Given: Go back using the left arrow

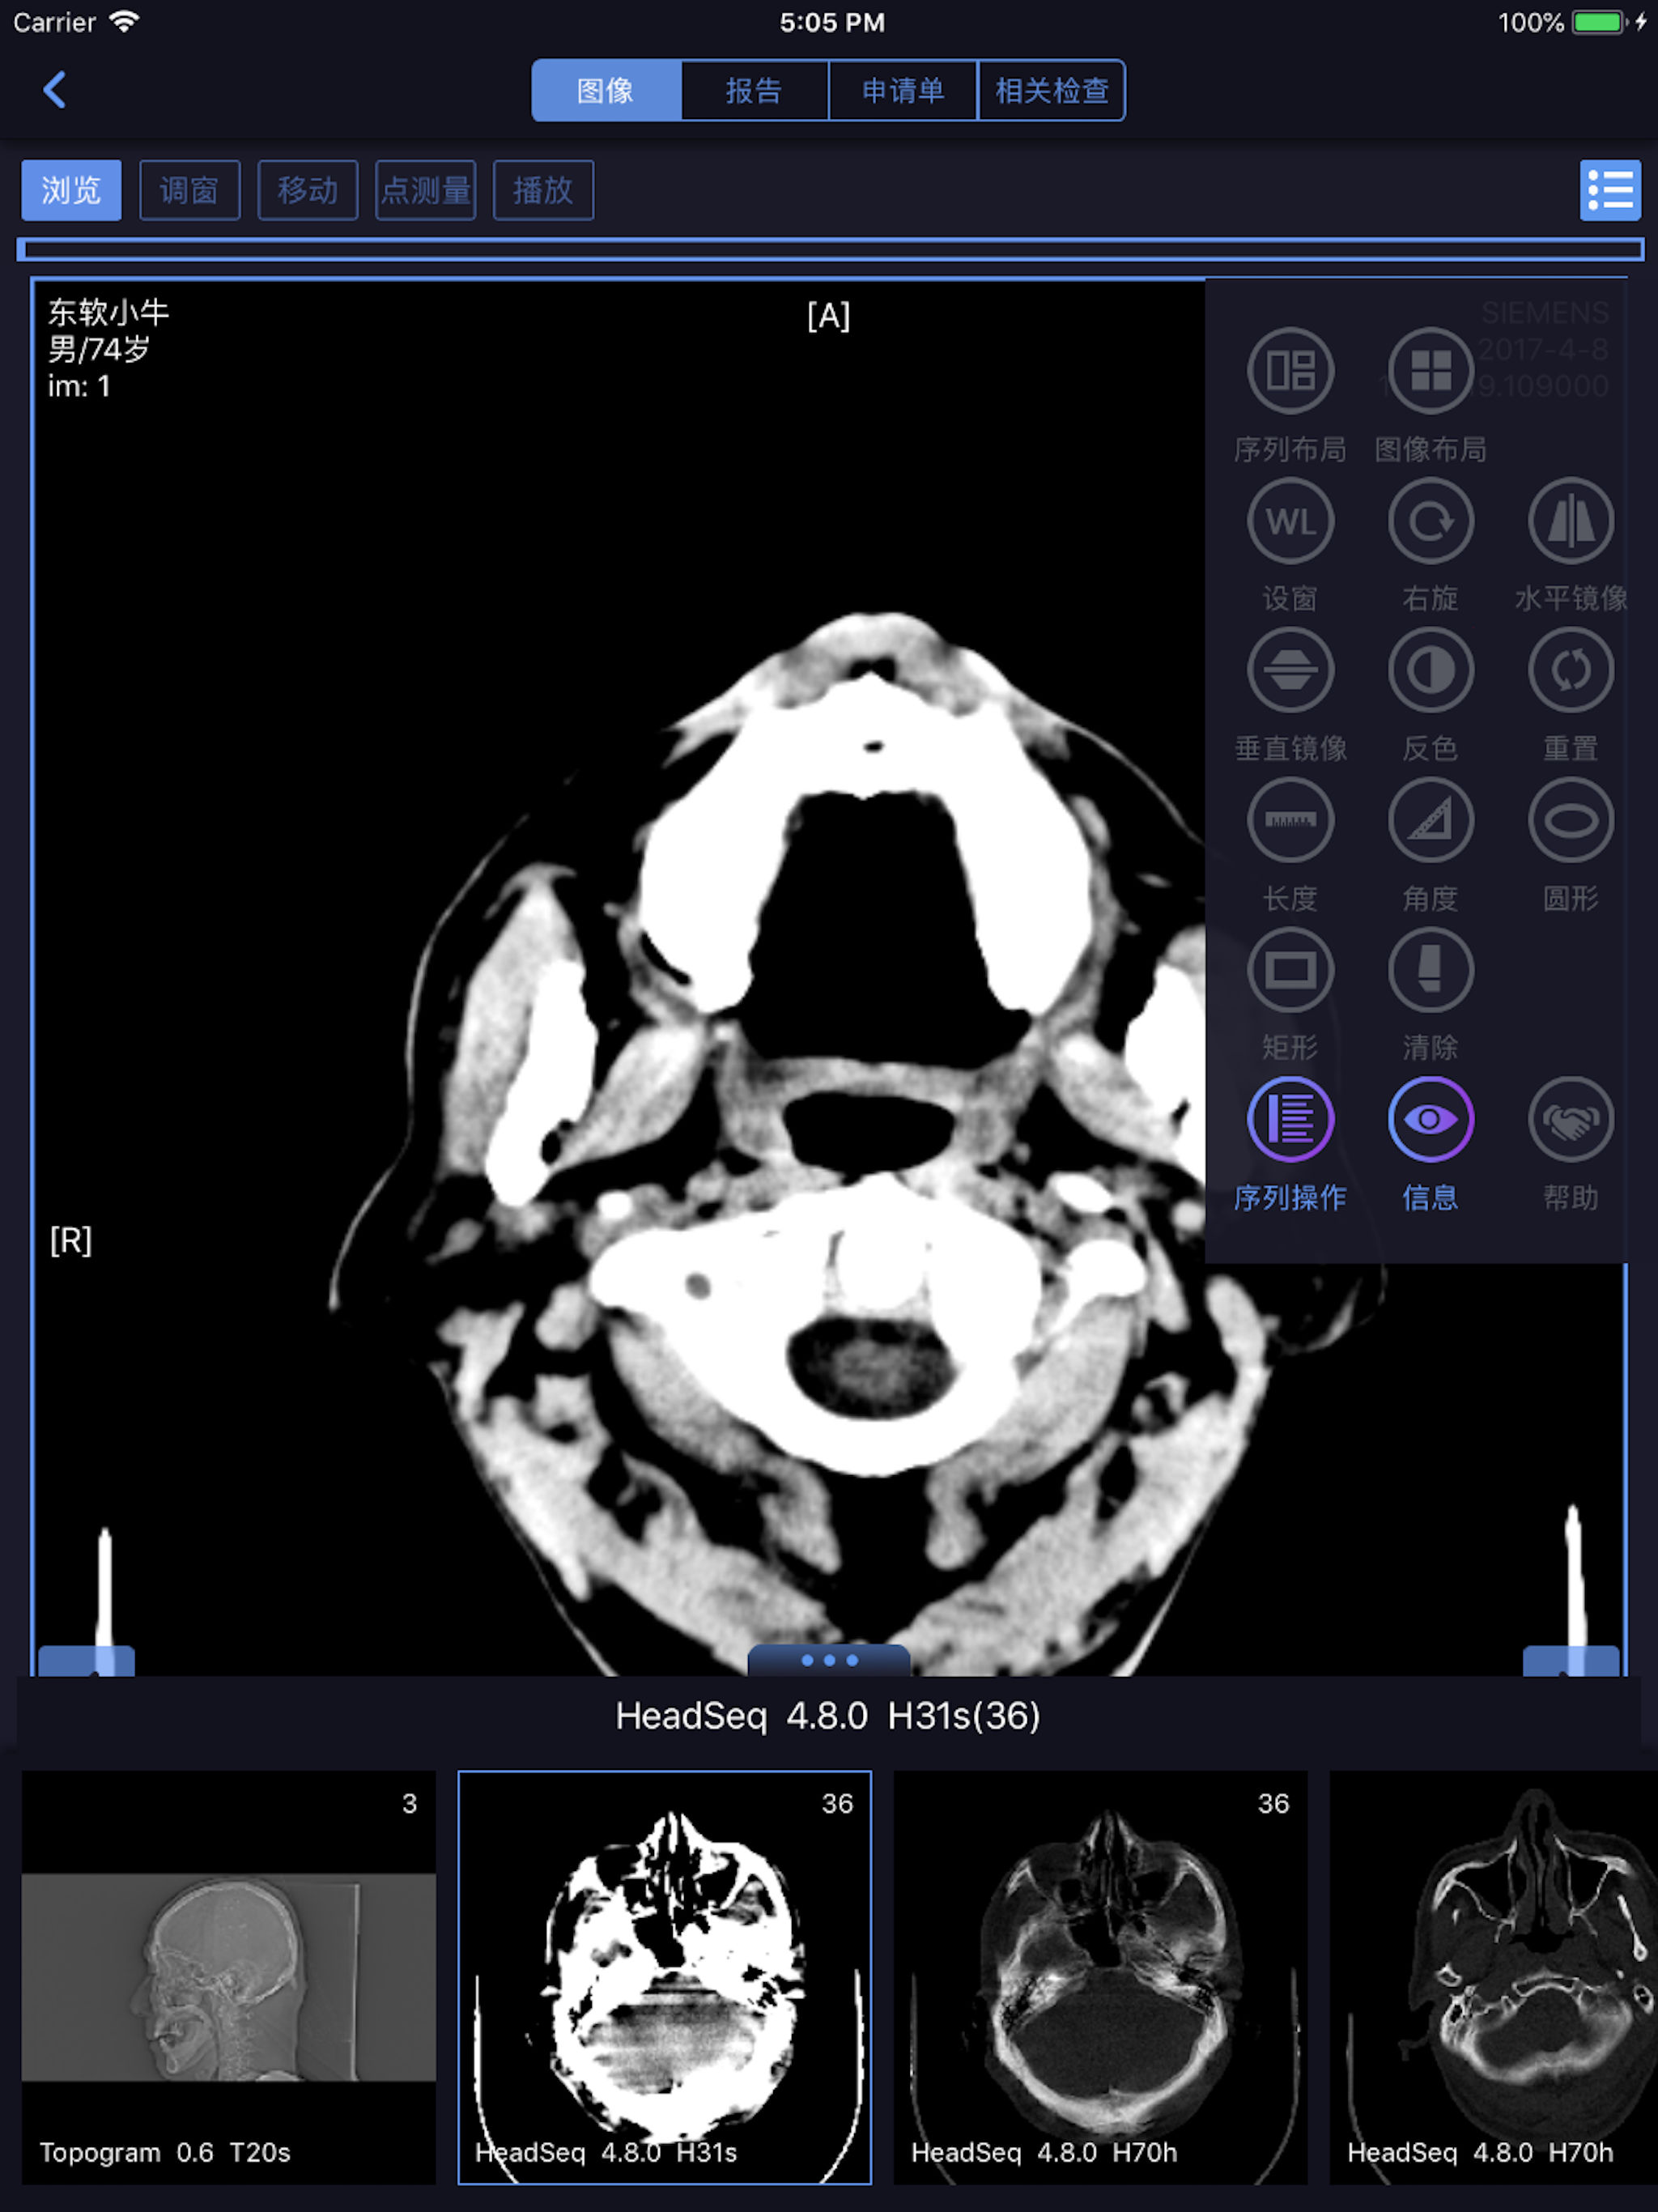Looking at the screenshot, I should (55, 90).
